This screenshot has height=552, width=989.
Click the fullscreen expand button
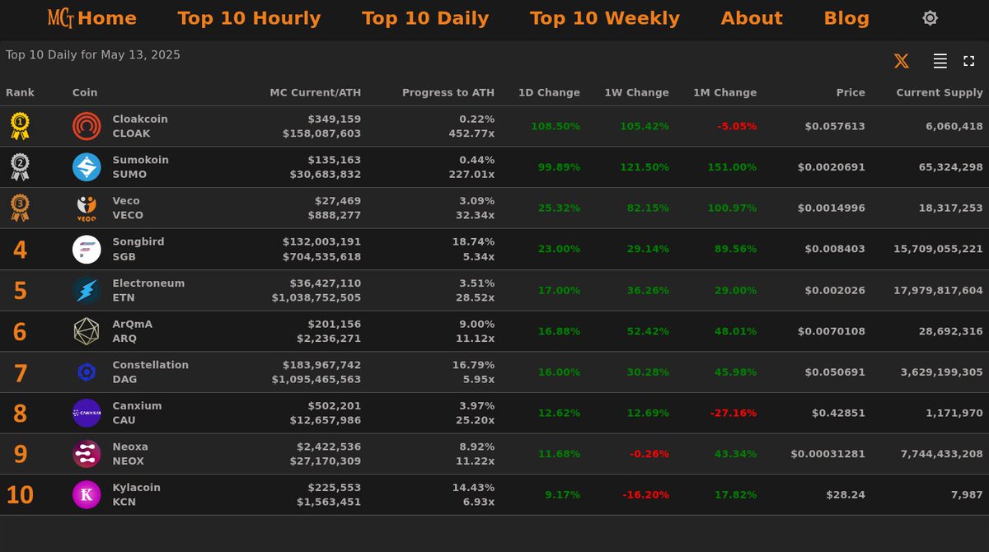point(969,60)
